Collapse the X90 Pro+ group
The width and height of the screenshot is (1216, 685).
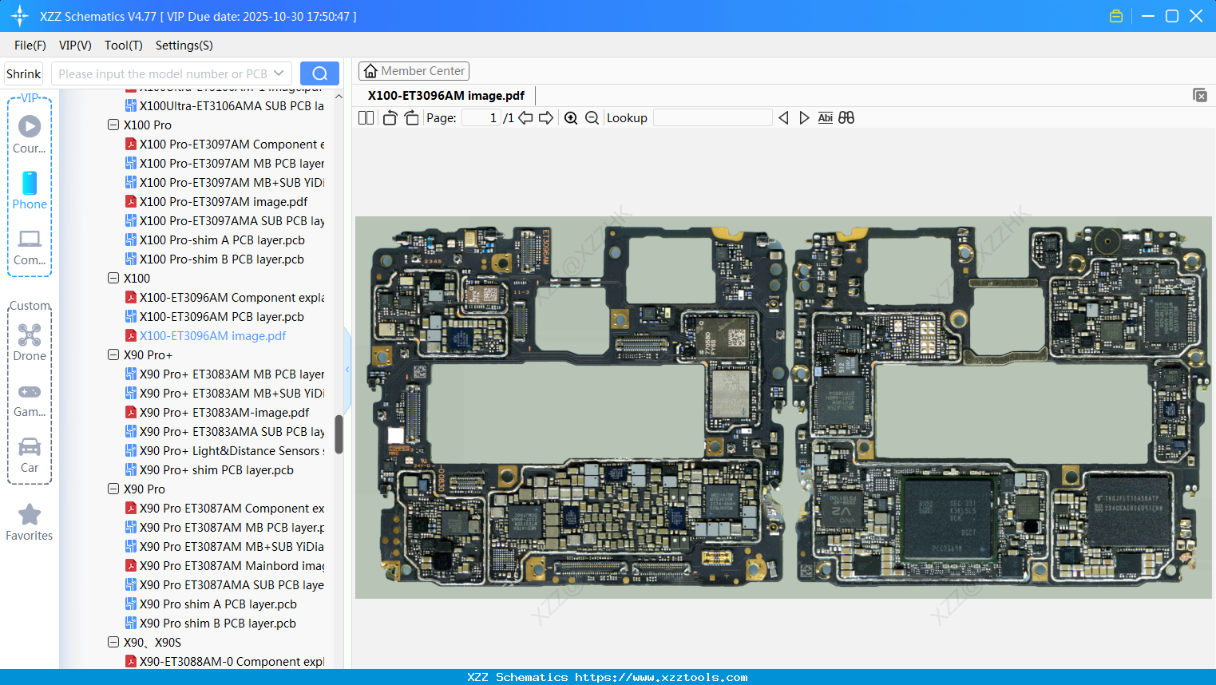tap(113, 354)
